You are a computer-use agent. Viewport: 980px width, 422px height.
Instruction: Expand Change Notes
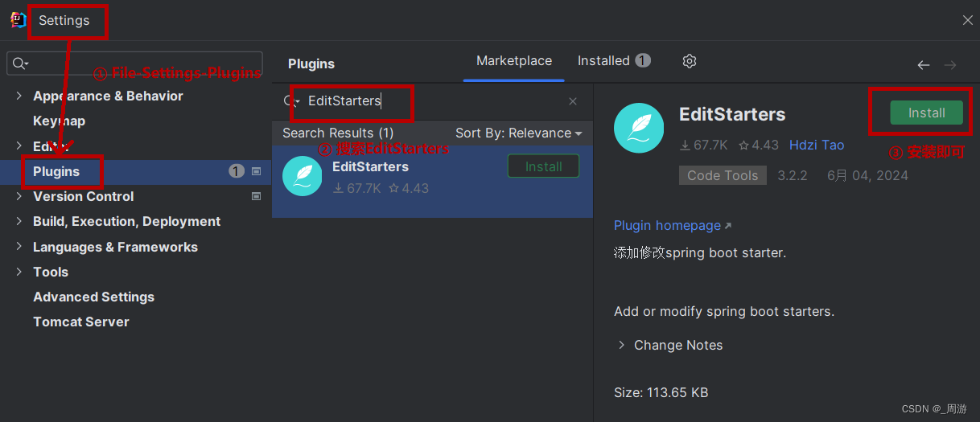pos(621,345)
